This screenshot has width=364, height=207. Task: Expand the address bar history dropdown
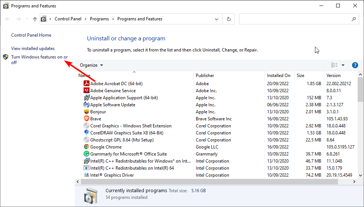pyautogui.click(x=216, y=19)
